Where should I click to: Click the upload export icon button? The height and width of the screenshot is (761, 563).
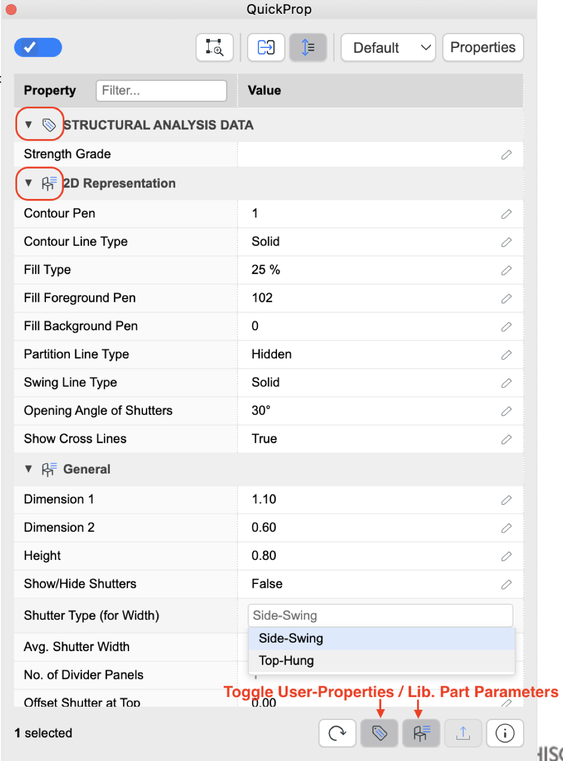(463, 733)
